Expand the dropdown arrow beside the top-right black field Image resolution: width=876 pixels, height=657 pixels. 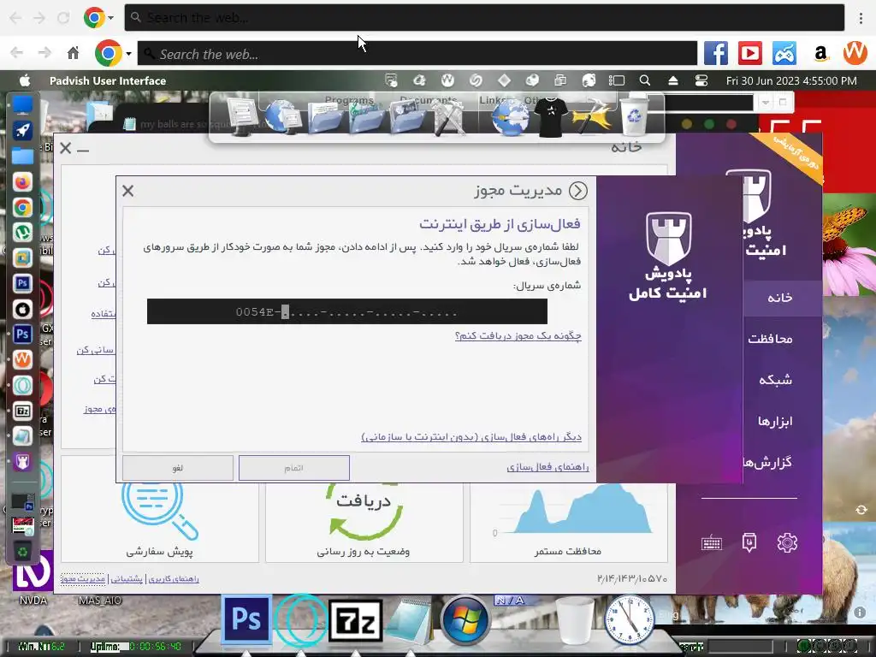(766, 103)
